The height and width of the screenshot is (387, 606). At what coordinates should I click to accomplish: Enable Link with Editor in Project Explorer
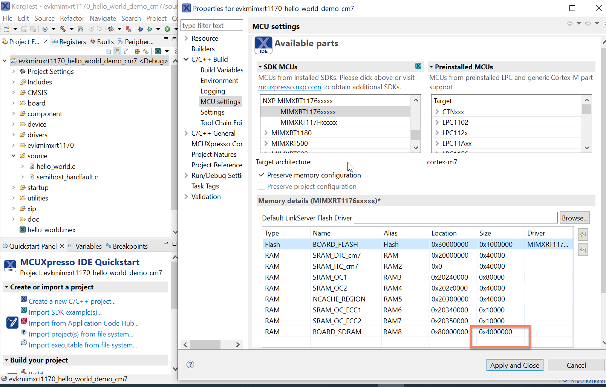coord(117,51)
